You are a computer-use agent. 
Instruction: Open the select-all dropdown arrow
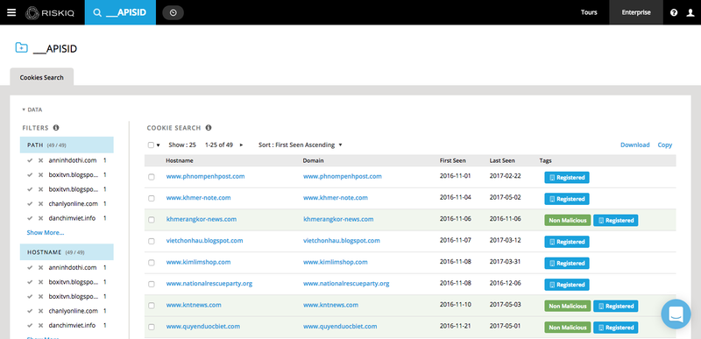click(159, 145)
